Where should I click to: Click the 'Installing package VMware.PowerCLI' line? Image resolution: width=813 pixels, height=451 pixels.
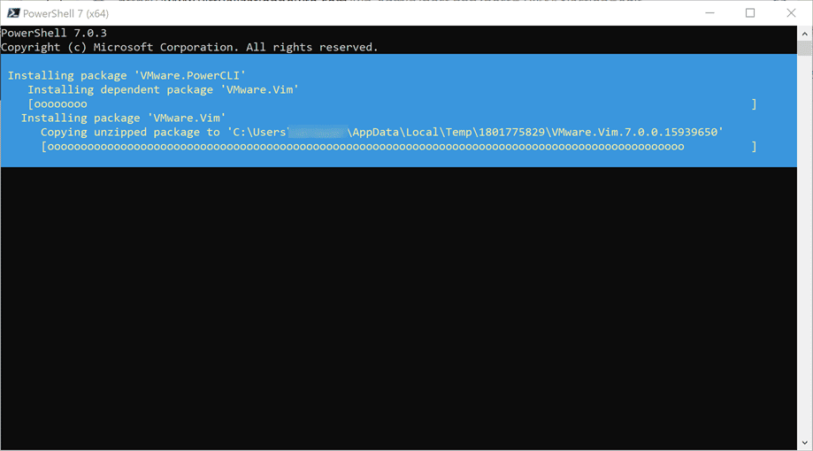click(x=127, y=75)
